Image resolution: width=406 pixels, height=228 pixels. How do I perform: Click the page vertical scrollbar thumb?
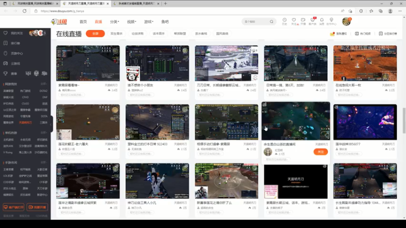404,121
